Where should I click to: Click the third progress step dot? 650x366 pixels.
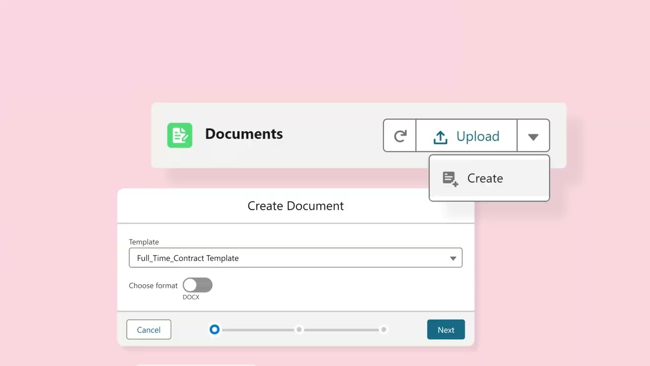coord(383,329)
